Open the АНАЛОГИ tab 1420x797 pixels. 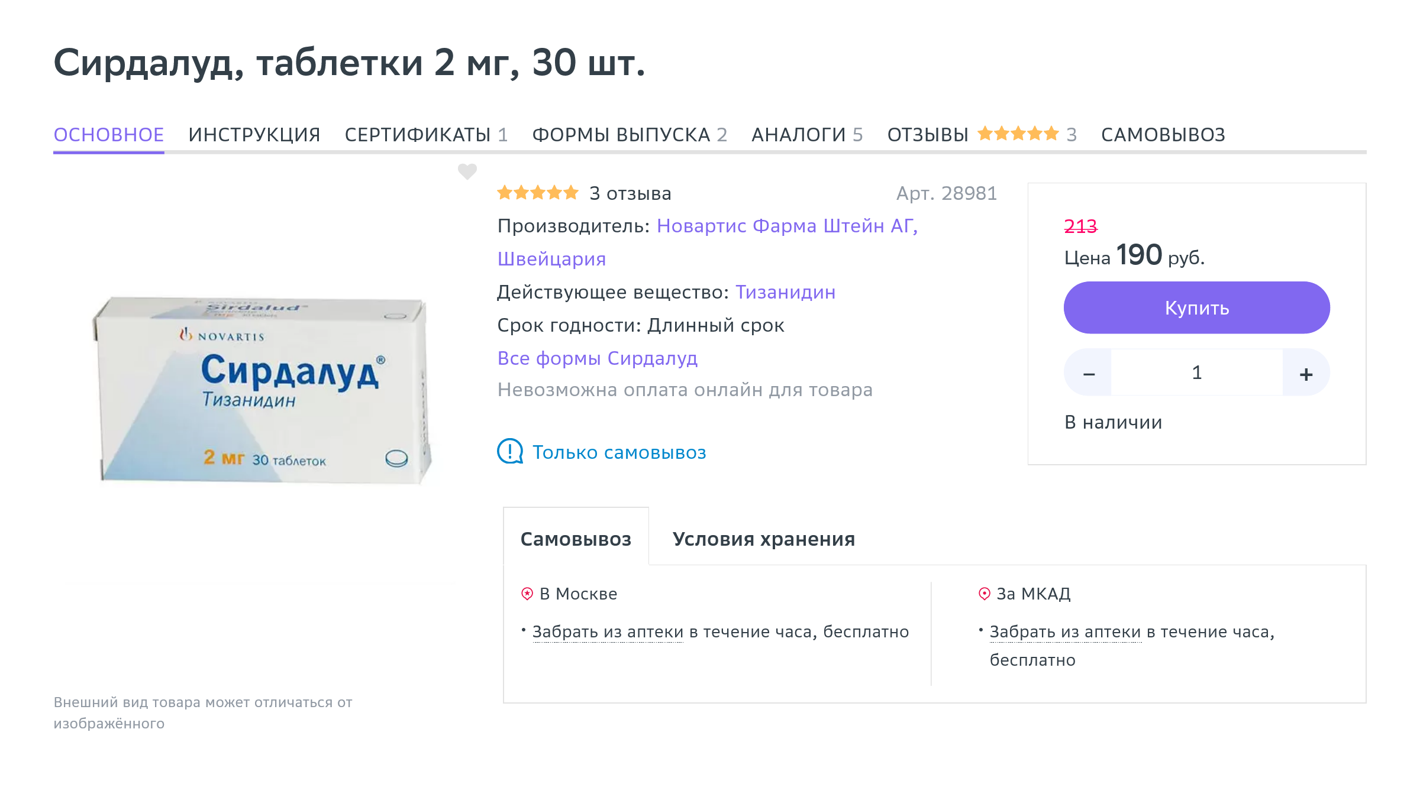pos(807,135)
